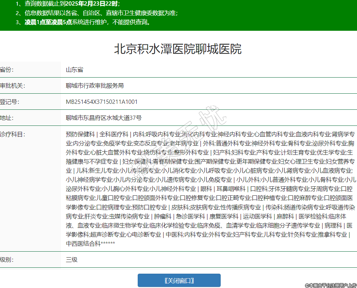Select the 诊疗科目 field label

tap(13, 134)
